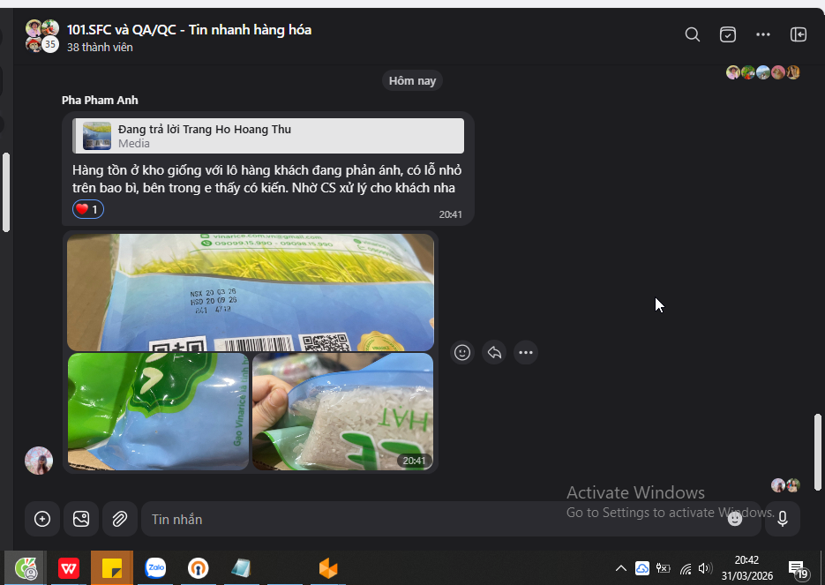
Task: Attach a file with the paperclip icon
Action: point(120,519)
